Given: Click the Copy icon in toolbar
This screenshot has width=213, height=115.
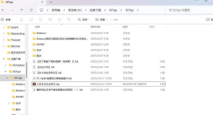Looking at the screenshot, I should (x=31, y=20).
